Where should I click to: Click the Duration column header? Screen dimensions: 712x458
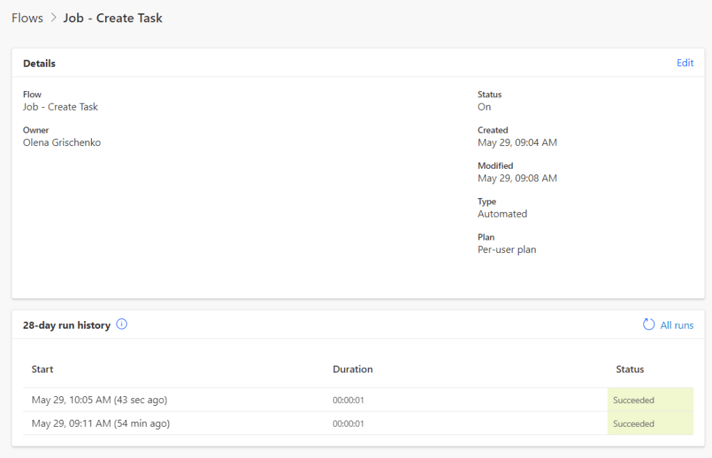(x=353, y=369)
